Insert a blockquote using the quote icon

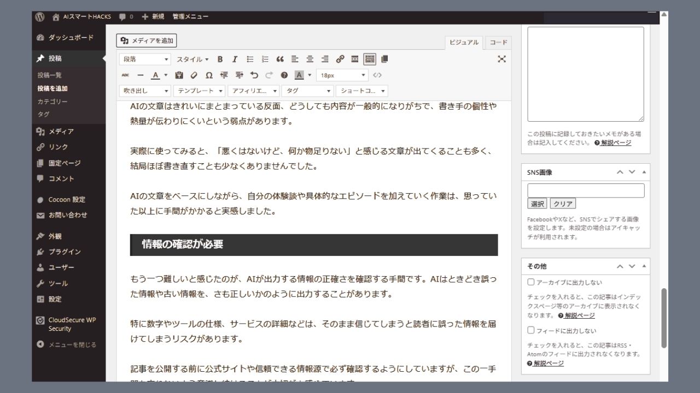tap(280, 59)
